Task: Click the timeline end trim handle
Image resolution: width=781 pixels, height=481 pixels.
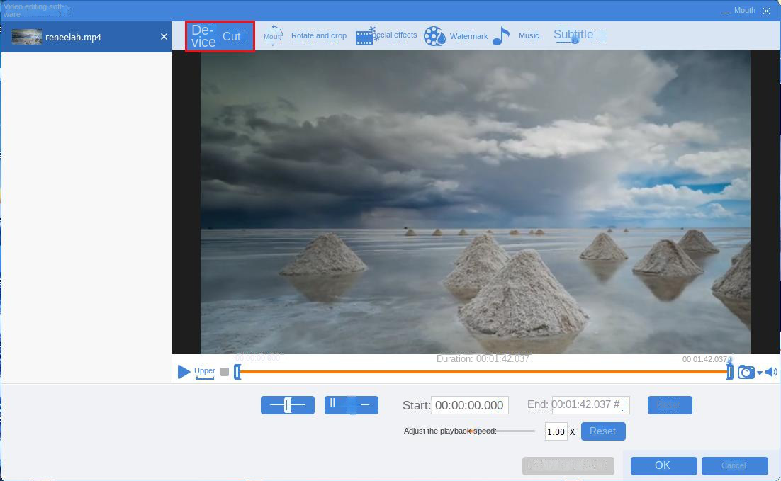Action: click(729, 372)
